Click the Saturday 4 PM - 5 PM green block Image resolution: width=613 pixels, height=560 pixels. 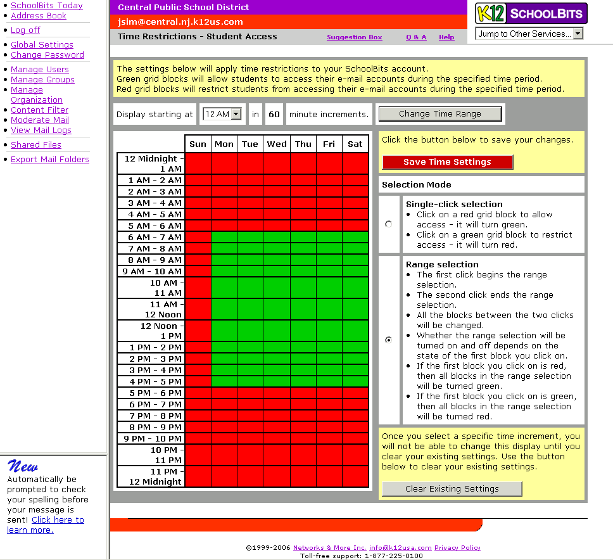click(355, 381)
